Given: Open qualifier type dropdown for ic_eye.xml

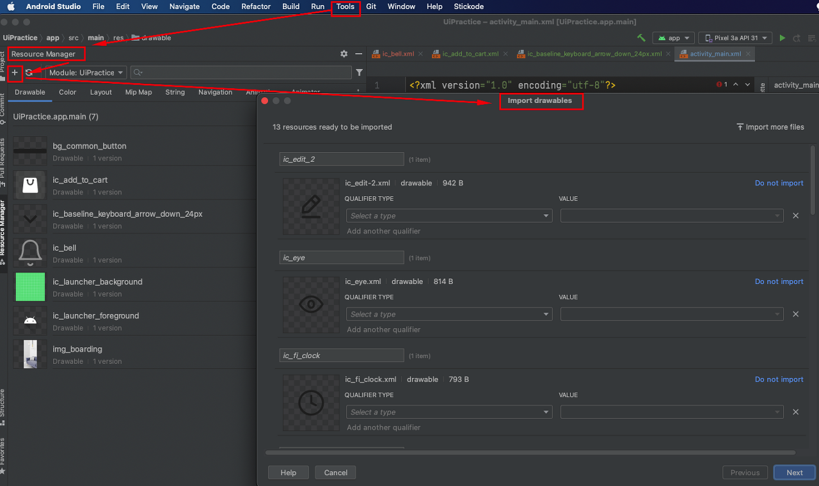Looking at the screenshot, I should point(449,314).
